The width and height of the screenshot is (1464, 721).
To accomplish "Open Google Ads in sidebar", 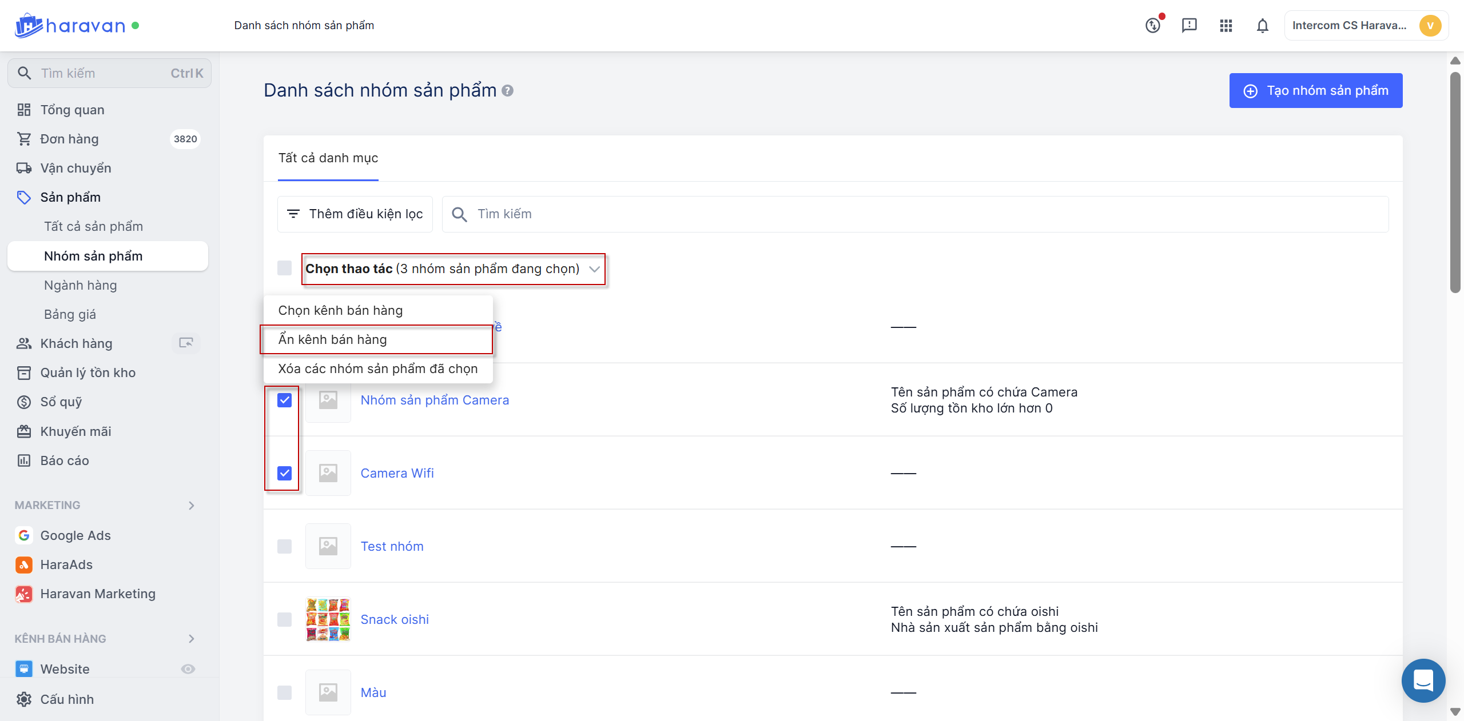I will (x=75, y=535).
